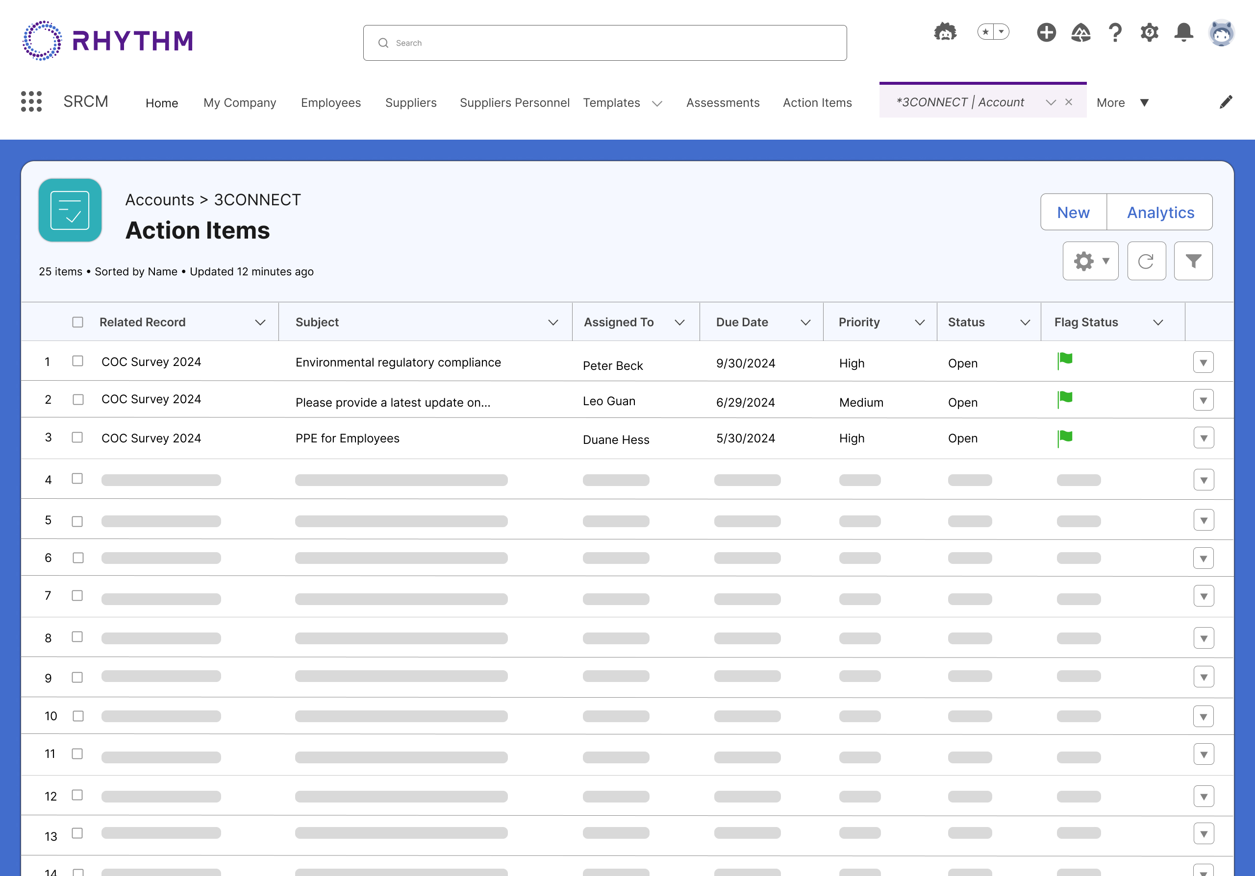The width and height of the screenshot is (1255, 876).
Task: Click the New button
Action: 1073,212
